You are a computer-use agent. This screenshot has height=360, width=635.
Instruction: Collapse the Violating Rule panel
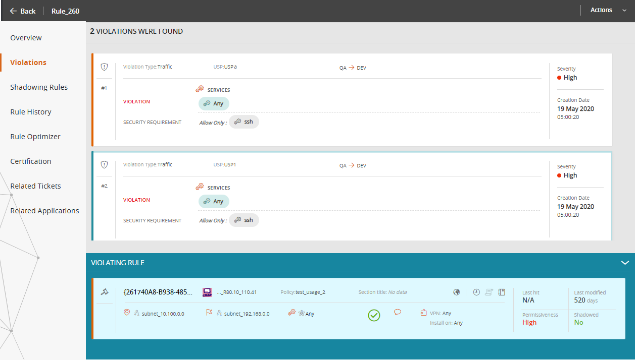coord(625,263)
